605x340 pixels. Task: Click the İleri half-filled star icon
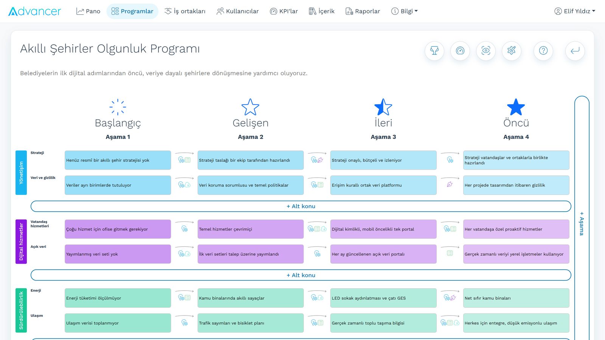coord(383,107)
